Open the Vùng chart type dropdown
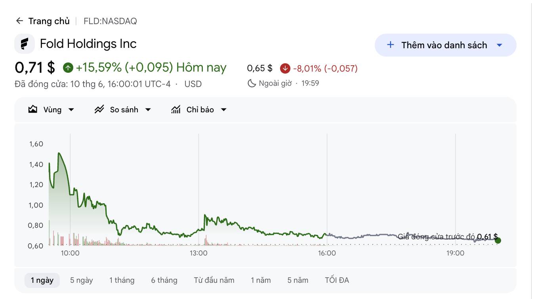The height and width of the screenshot is (299, 534). [51, 110]
